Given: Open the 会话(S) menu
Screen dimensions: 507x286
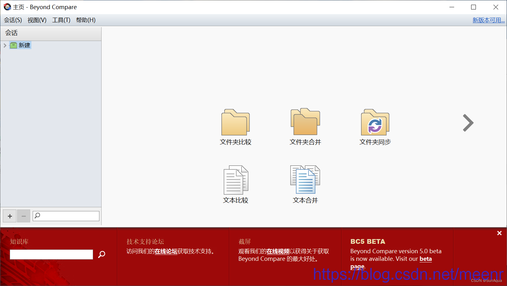Looking at the screenshot, I should tap(12, 20).
